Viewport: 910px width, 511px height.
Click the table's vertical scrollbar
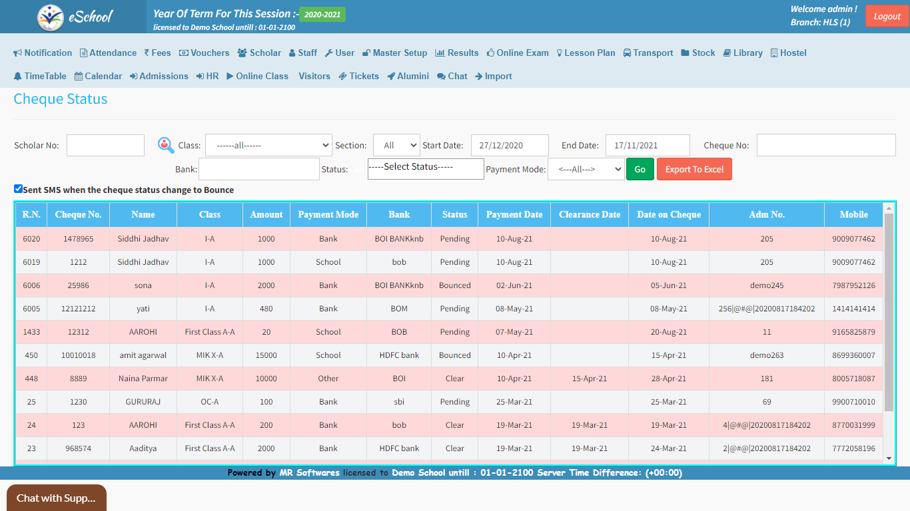pyautogui.click(x=889, y=313)
